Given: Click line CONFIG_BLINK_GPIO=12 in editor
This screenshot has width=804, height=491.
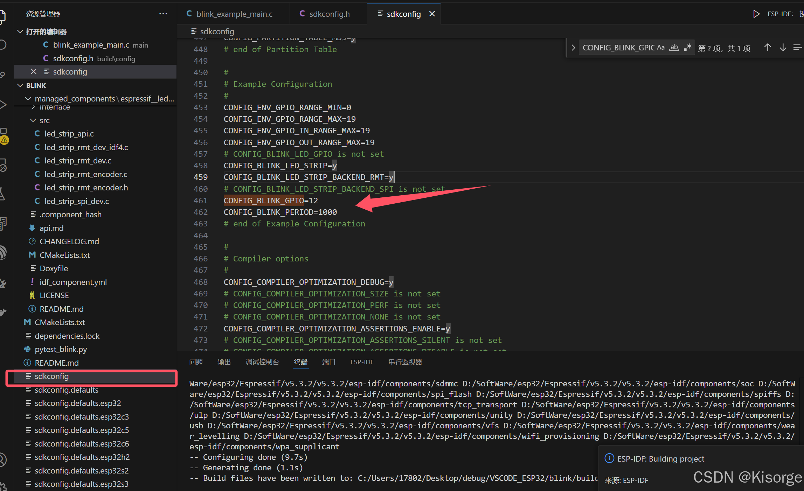Looking at the screenshot, I should coord(271,201).
